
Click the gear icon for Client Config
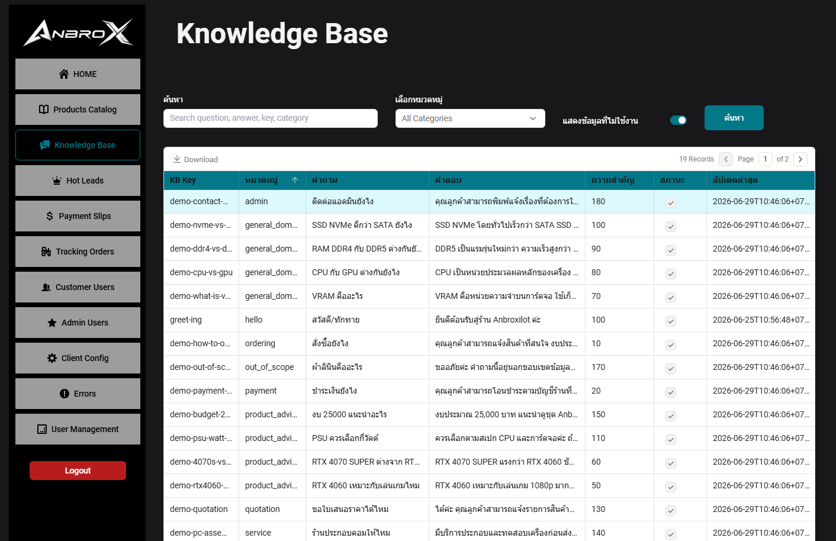click(52, 358)
